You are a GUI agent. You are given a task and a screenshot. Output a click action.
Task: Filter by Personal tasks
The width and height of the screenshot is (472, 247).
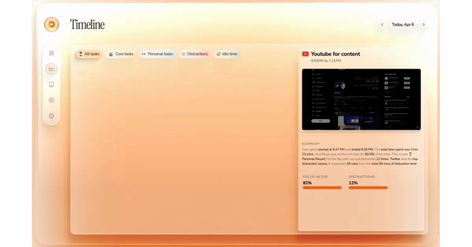(x=157, y=54)
